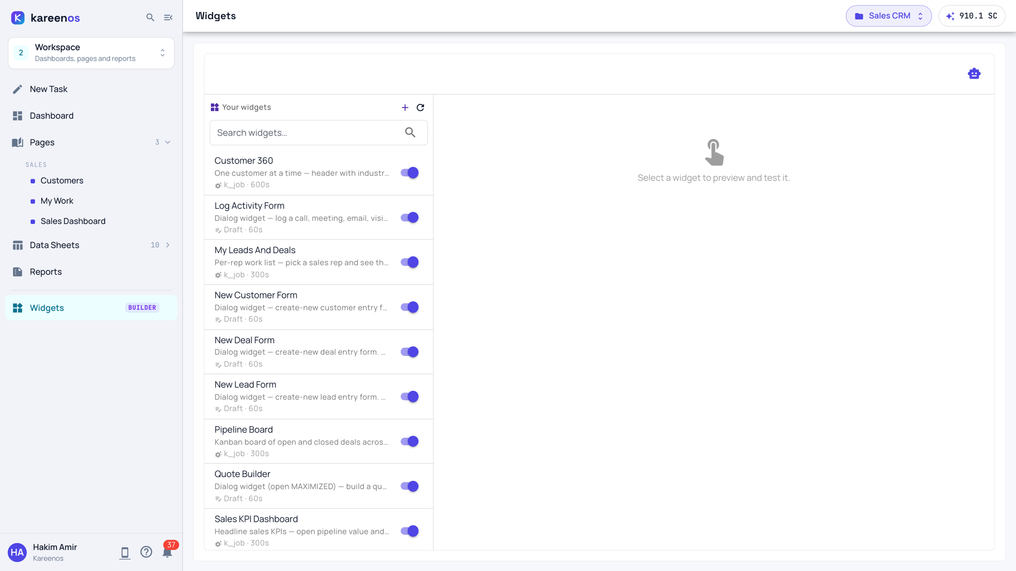Open the help question mark icon
The width and height of the screenshot is (1016, 571).
coord(146,552)
